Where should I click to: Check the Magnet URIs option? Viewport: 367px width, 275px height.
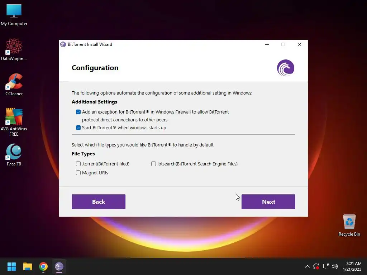(78, 173)
